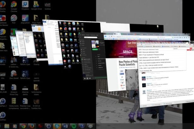Open the Dropbox desktop icon
The image size is (194, 129).
[x=25, y=4]
